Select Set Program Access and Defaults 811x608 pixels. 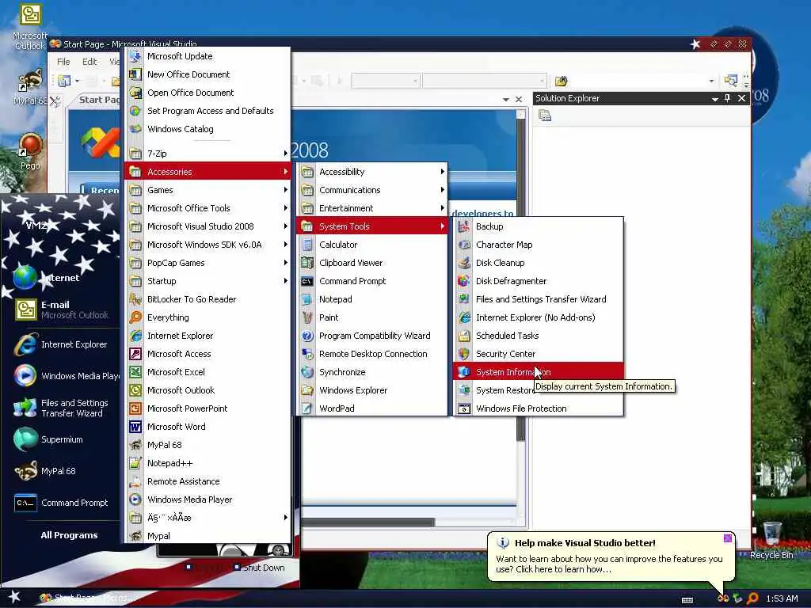pos(207,111)
